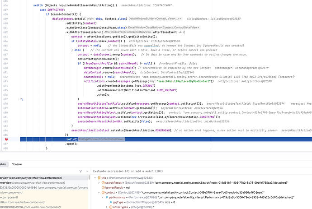Click LUMO_PRIMARY on line 675
This screenshot has width=312, height=209.
point(166,90)
